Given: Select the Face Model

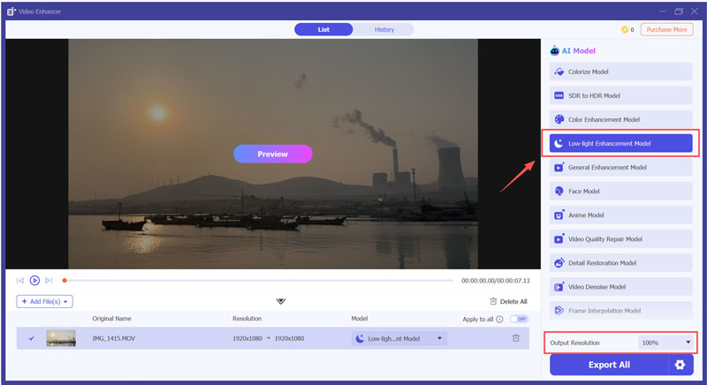Looking at the screenshot, I should 620,191.
